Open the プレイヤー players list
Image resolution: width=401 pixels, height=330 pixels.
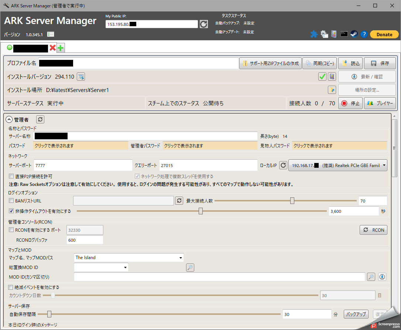pos(380,103)
